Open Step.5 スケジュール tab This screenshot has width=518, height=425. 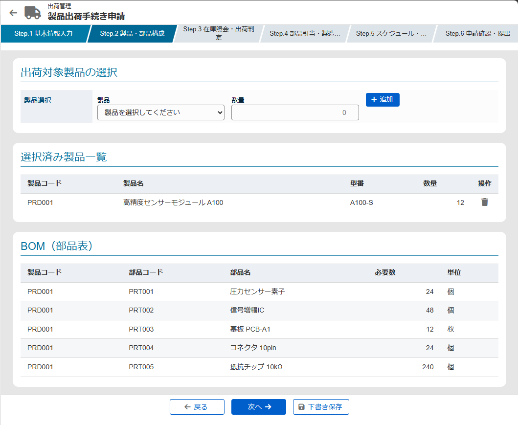391,33
